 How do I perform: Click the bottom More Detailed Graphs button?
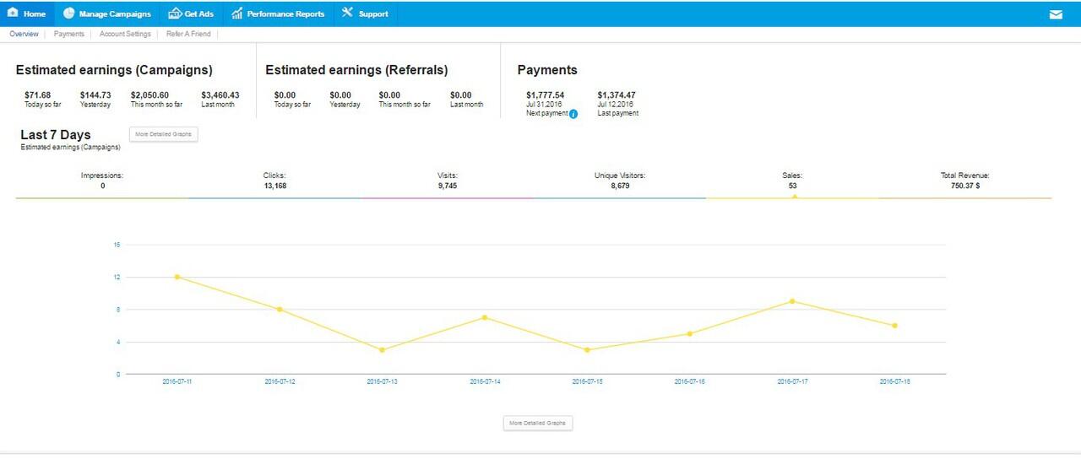tap(538, 423)
